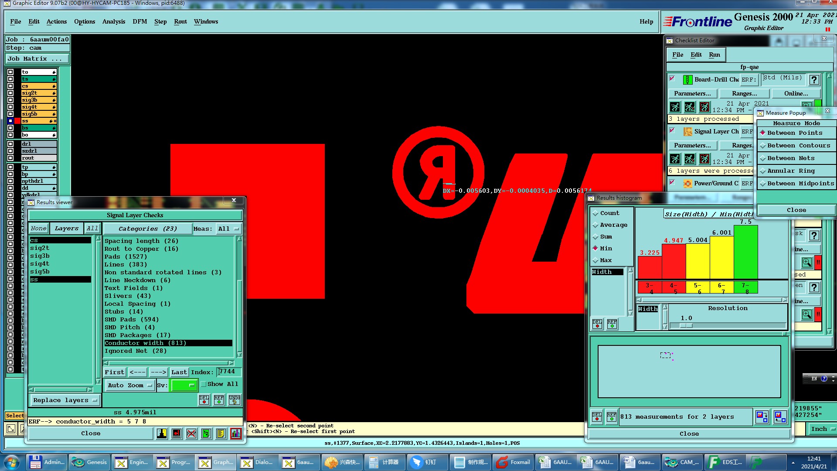Click the question mark help icon beside Std (Mils)

[x=813, y=80]
